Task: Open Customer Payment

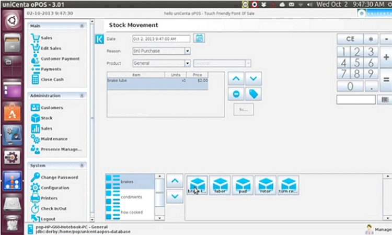Action: coord(55,58)
